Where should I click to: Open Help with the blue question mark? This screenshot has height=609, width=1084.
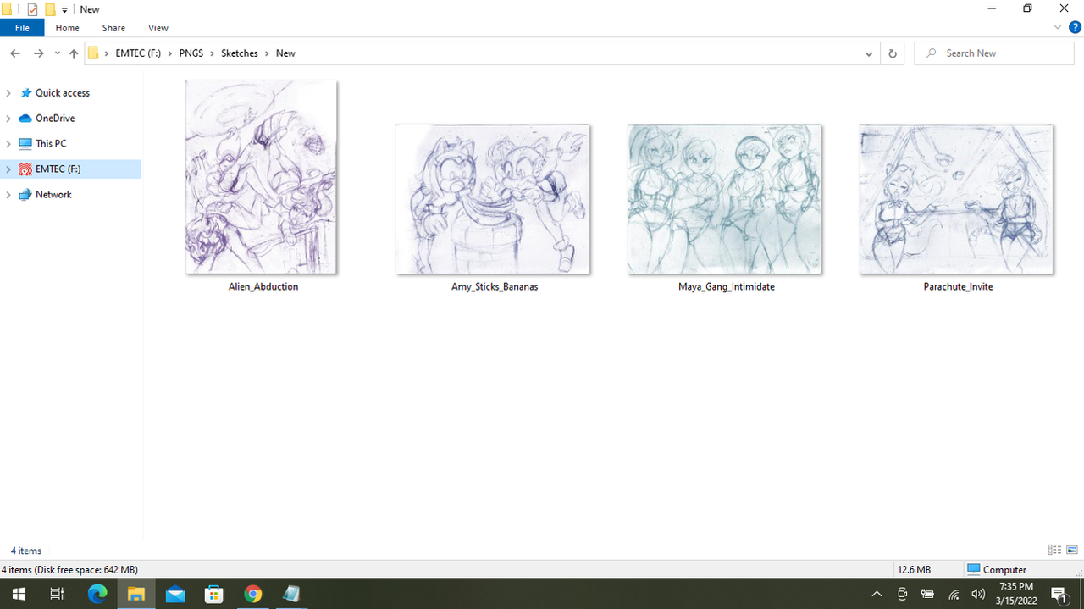1075,28
